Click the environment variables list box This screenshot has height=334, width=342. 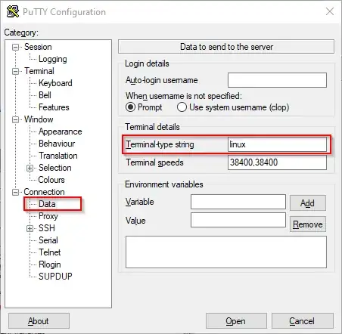click(226, 252)
